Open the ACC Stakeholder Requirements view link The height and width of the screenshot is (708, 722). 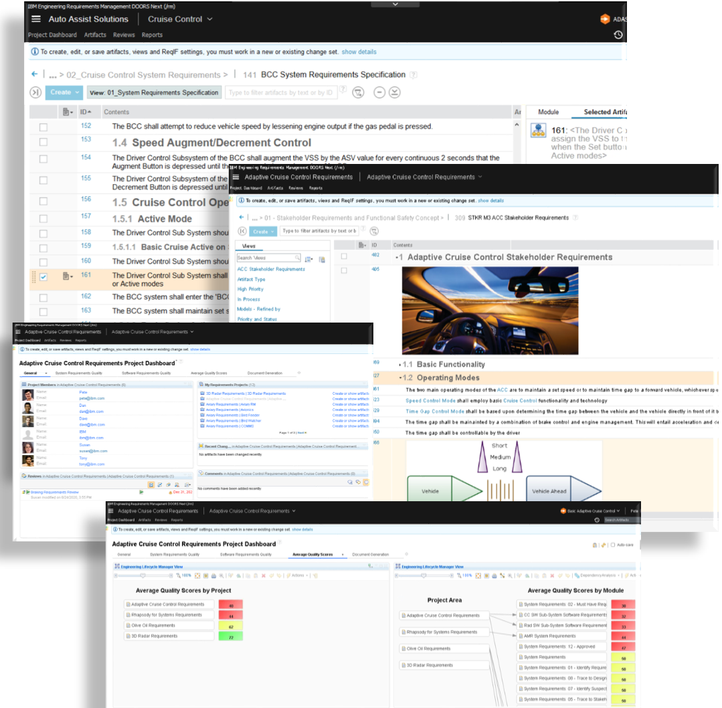pos(271,269)
